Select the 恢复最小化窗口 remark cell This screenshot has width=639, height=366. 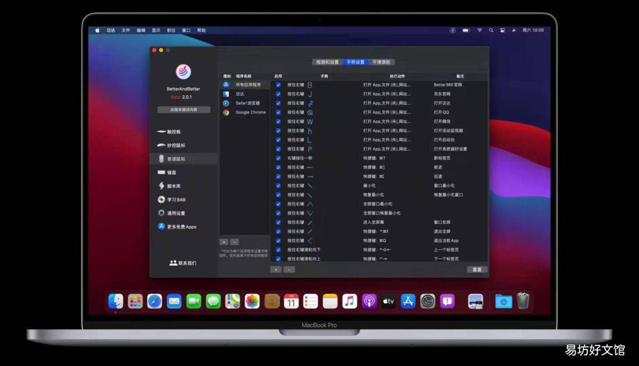(x=448, y=195)
